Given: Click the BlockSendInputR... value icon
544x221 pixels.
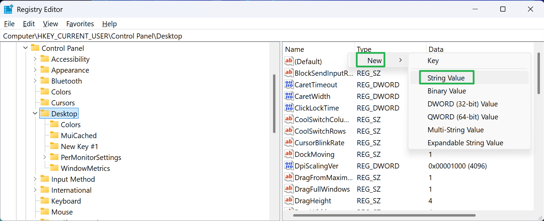Looking at the screenshot, I should point(289,73).
